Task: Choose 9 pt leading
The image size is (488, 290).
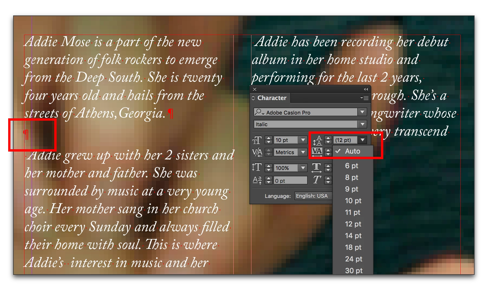Action: pos(353,189)
